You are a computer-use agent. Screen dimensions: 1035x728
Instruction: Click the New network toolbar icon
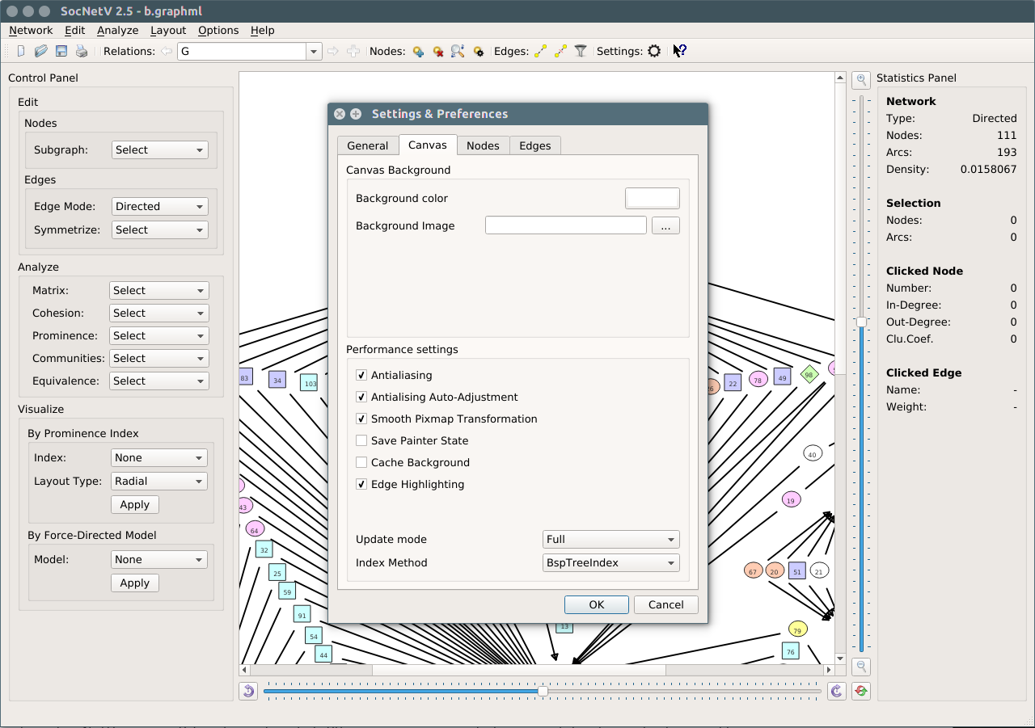[x=21, y=51]
